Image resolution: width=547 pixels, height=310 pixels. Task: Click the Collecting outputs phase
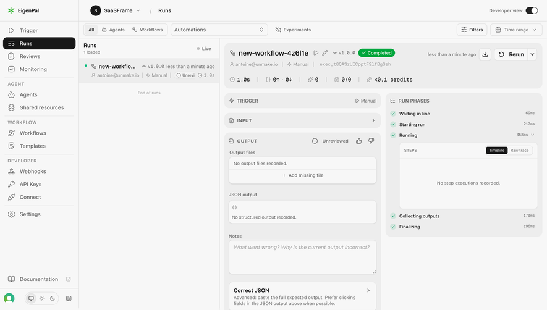click(x=462, y=216)
